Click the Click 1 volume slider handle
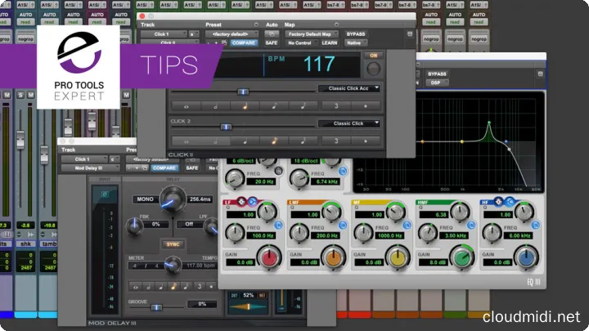 (x=242, y=92)
